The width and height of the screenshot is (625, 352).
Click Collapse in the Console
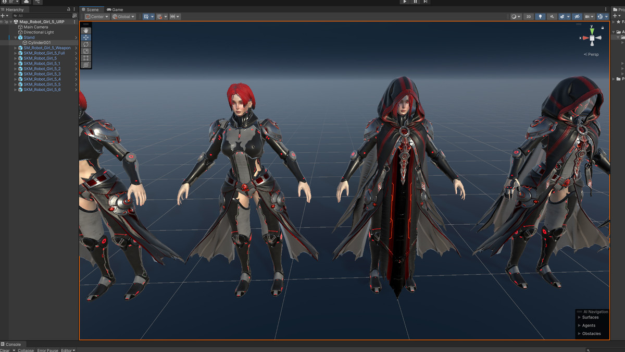click(26, 350)
